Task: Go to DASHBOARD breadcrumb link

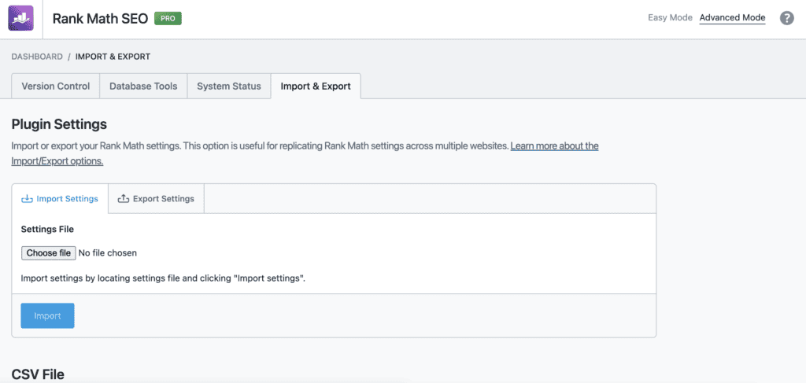Action: [x=37, y=57]
